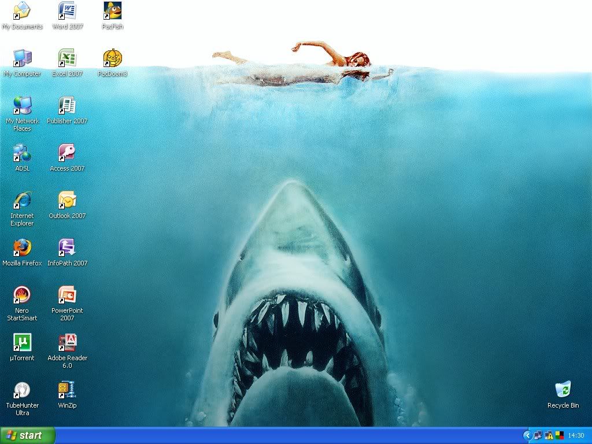The image size is (592, 444).
Task: Click the Excel 2007 desktop icon
Action: click(67, 58)
